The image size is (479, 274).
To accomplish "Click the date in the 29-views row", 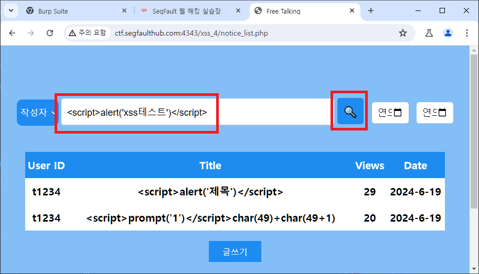I will (416, 192).
